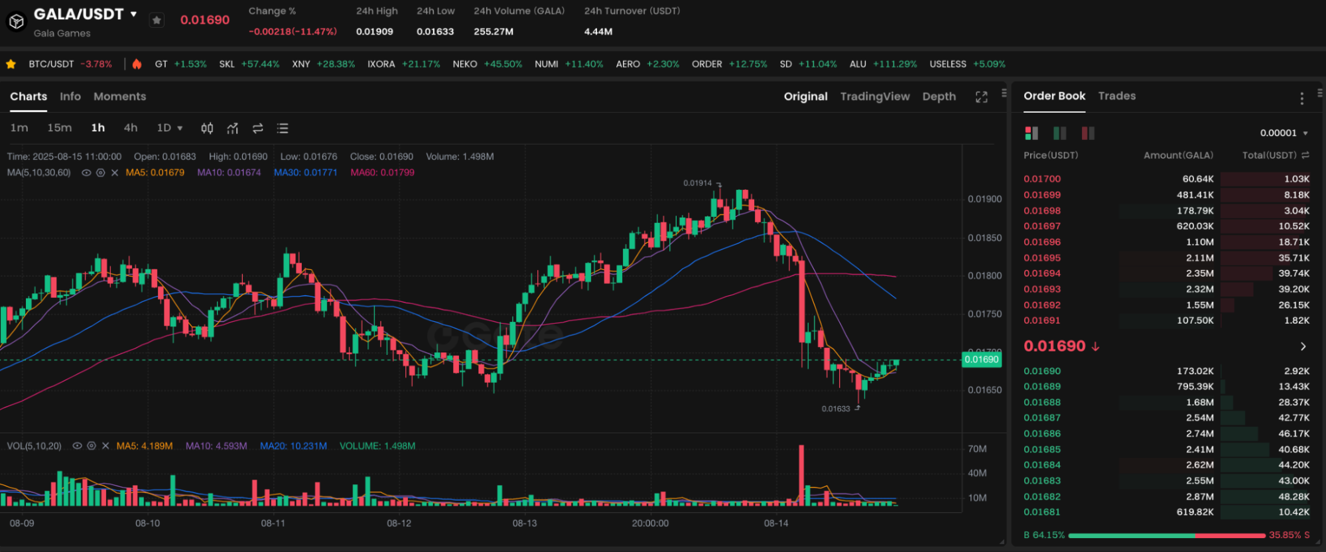Show sell orders only view

(1089, 133)
